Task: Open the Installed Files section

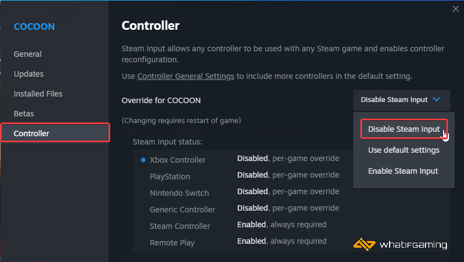Action: click(38, 94)
